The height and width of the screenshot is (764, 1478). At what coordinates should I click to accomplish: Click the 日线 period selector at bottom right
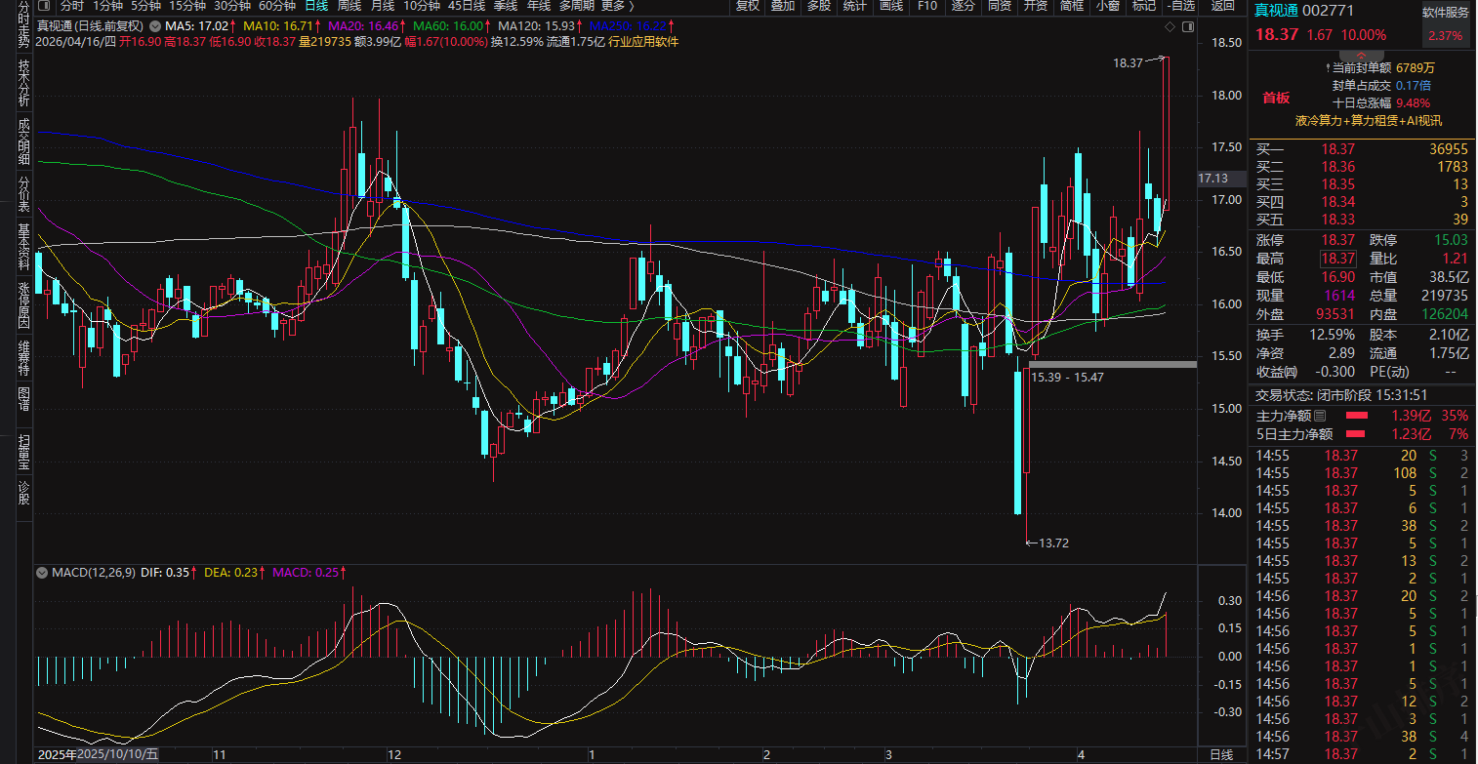[x=1222, y=755]
